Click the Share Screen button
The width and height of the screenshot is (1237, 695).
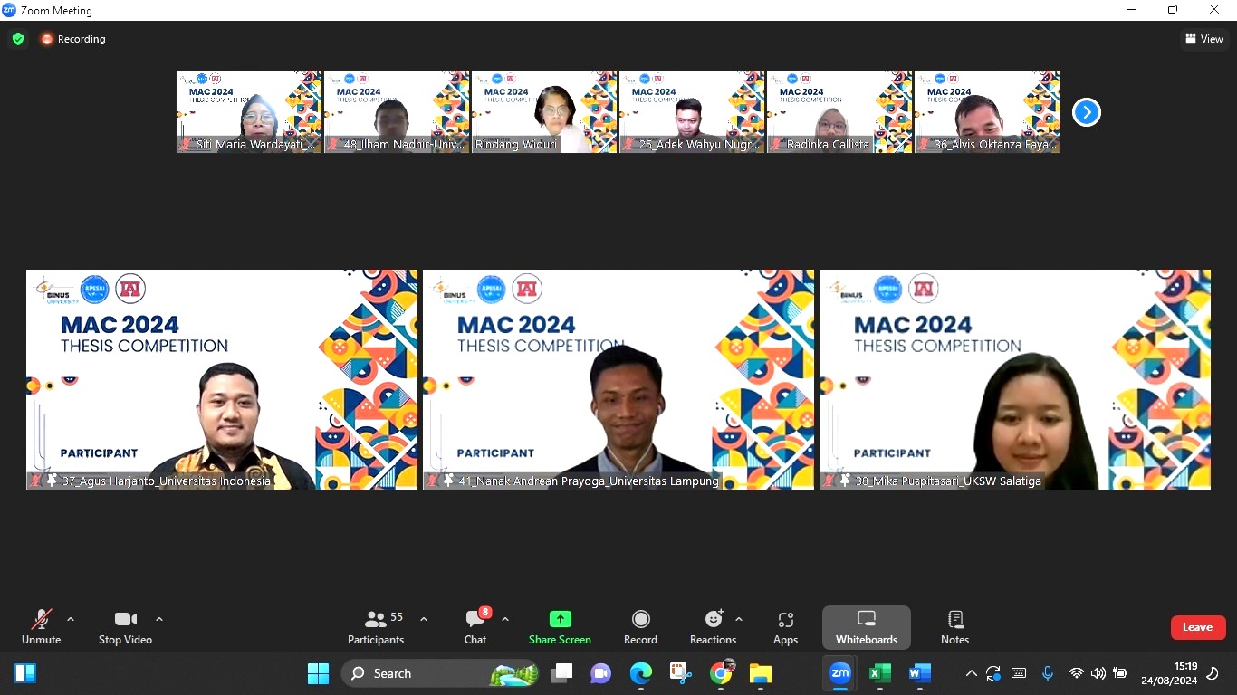pos(560,627)
